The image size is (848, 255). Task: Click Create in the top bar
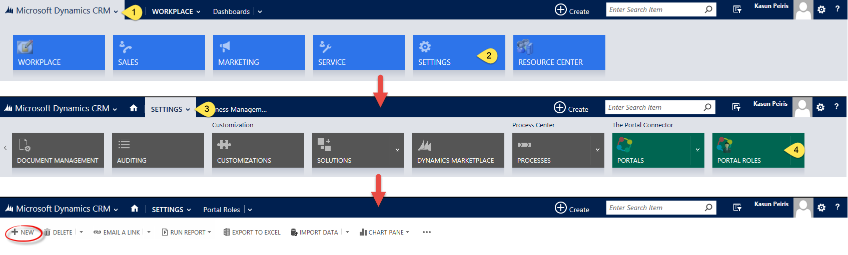(x=572, y=10)
